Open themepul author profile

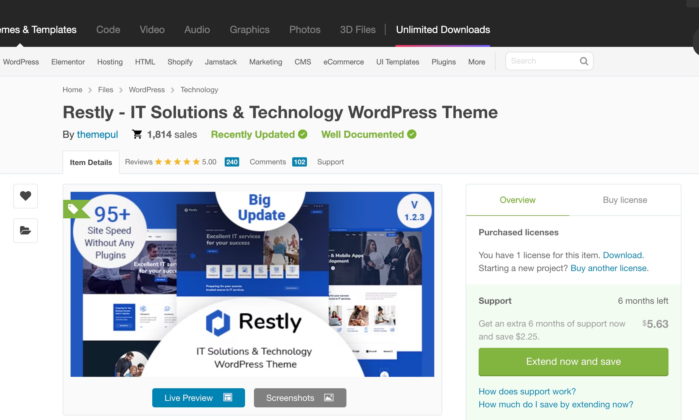click(x=97, y=134)
